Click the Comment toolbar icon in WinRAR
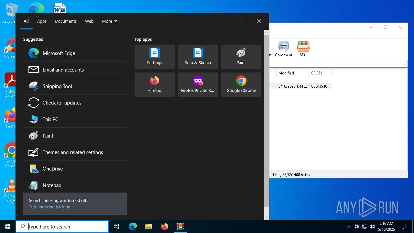 284,49
